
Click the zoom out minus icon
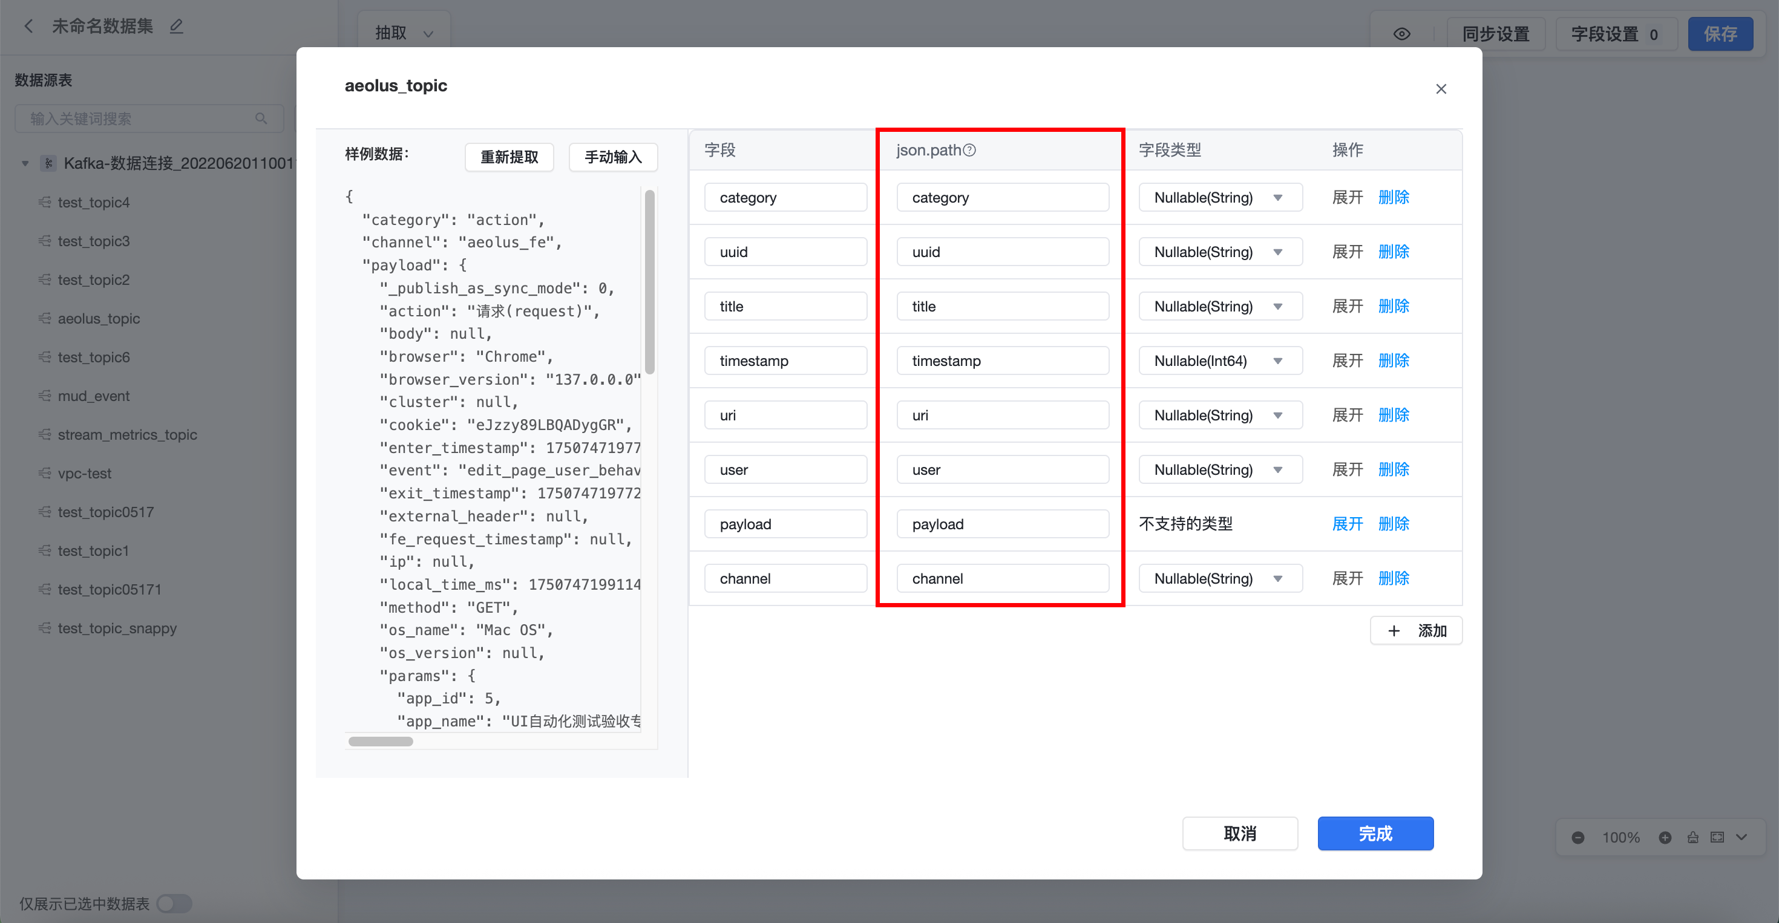coord(1578,837)
